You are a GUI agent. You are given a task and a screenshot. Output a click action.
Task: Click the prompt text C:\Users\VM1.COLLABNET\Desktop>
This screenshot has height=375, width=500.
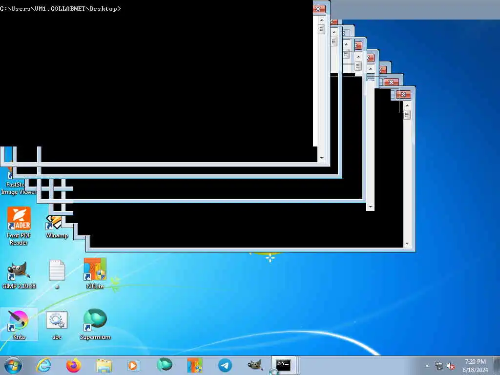[x=61, y=9]
